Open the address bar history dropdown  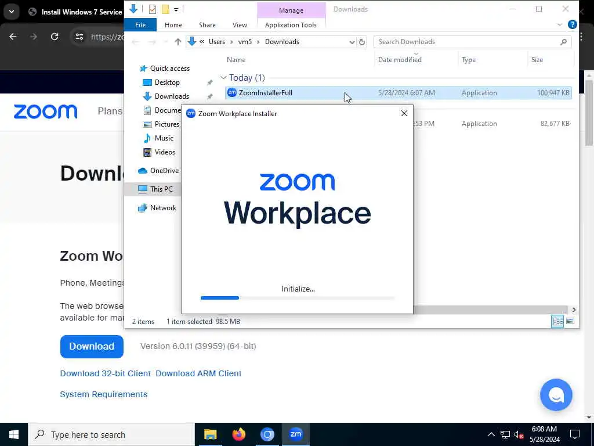(x=352, y=42)
